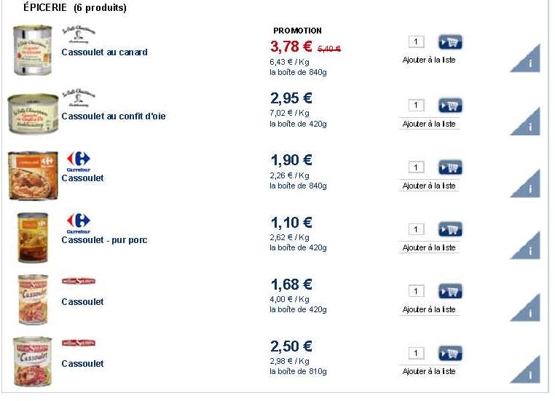
Task: Open info triangle for Cassoulet au confit d'oie
Action: 528,124
